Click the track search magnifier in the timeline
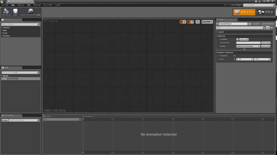 [80, 119]
